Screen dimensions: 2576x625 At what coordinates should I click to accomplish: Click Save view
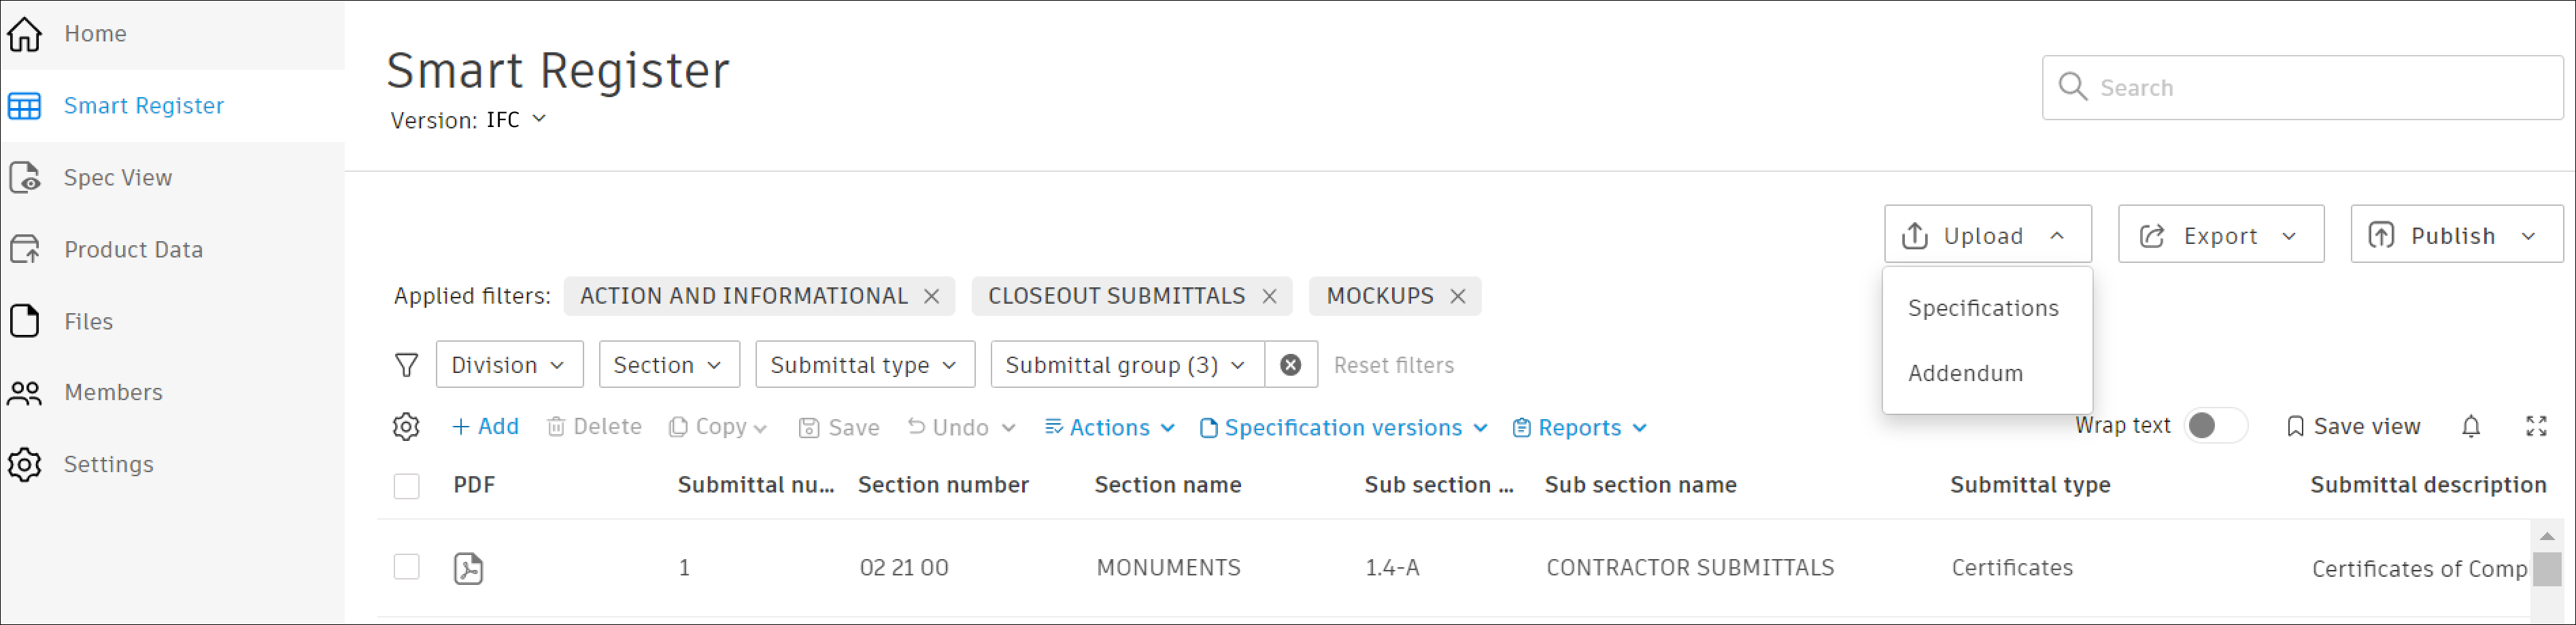coord(2353,427)
